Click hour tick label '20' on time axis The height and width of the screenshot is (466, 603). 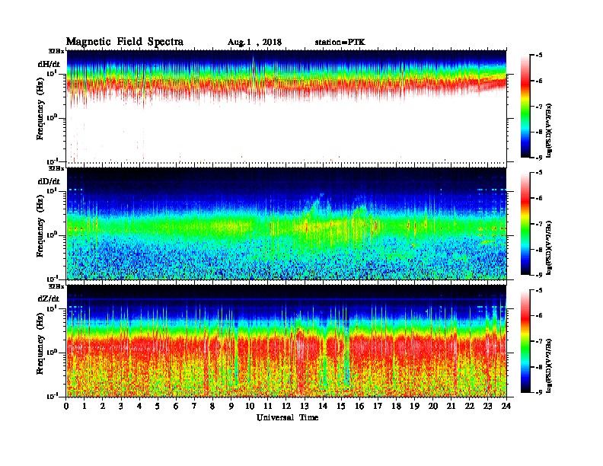pos(433,406)
